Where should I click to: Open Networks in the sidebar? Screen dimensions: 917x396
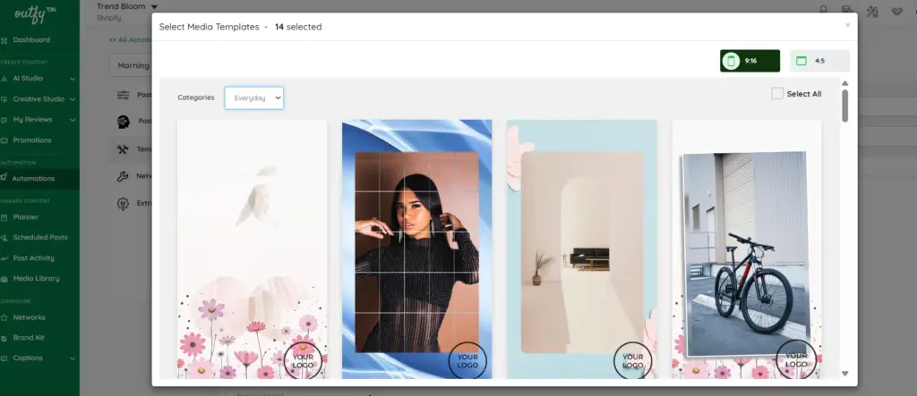[29, 317]
